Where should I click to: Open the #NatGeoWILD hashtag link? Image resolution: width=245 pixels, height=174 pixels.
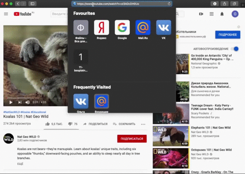(12, 112)
